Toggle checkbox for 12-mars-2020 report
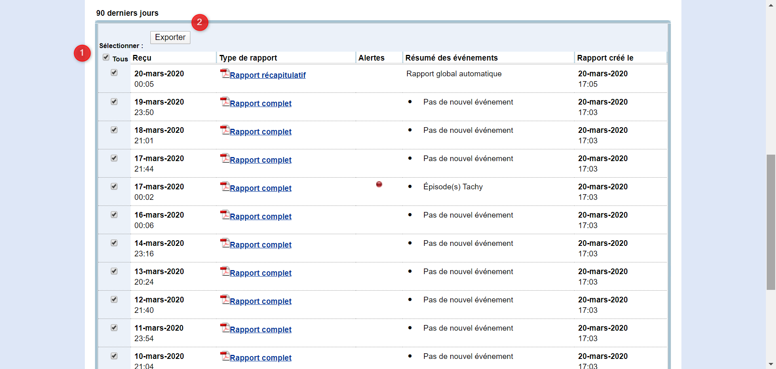Viewport: 776px width, 369px height. coord(114,300)
